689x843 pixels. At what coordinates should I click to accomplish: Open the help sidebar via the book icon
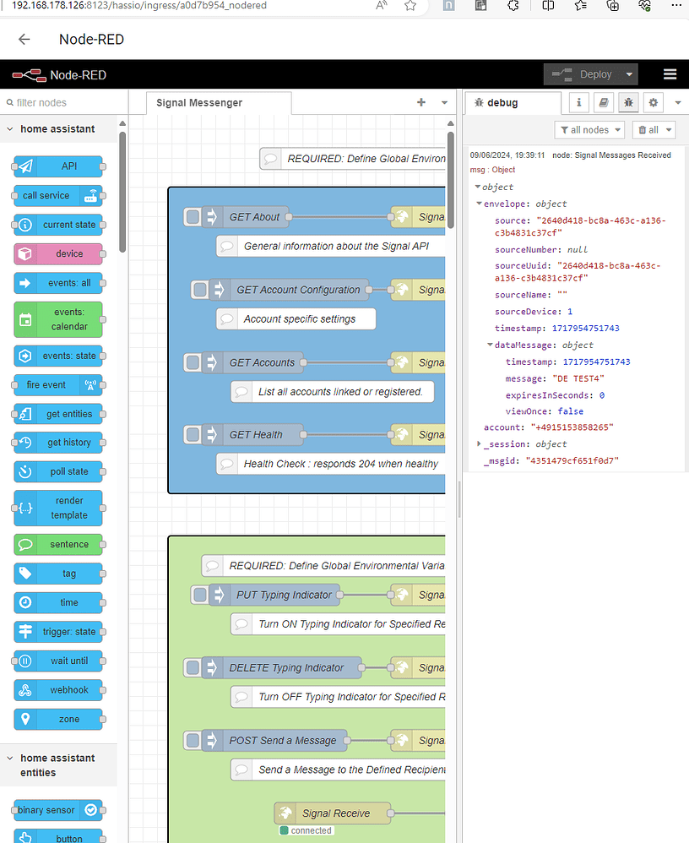coord(603,102)
